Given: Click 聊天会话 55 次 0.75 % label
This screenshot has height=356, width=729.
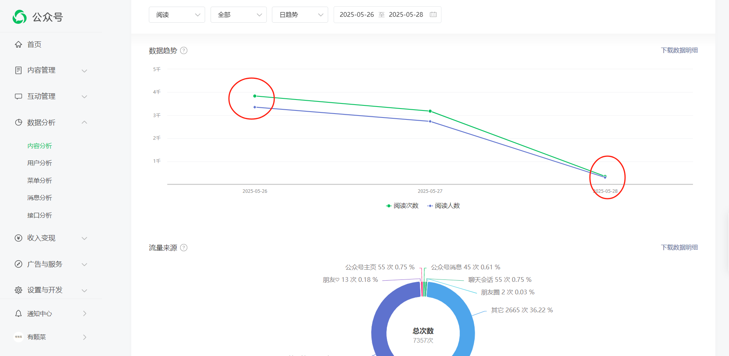Looking at the screenshot, I should click(500, 279).
